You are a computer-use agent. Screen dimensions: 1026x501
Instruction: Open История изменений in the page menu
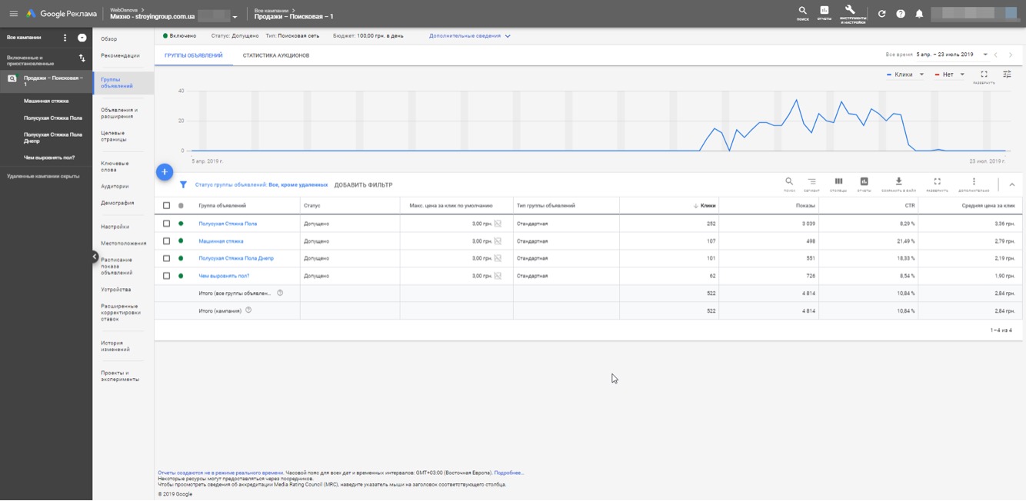[115, 347]
